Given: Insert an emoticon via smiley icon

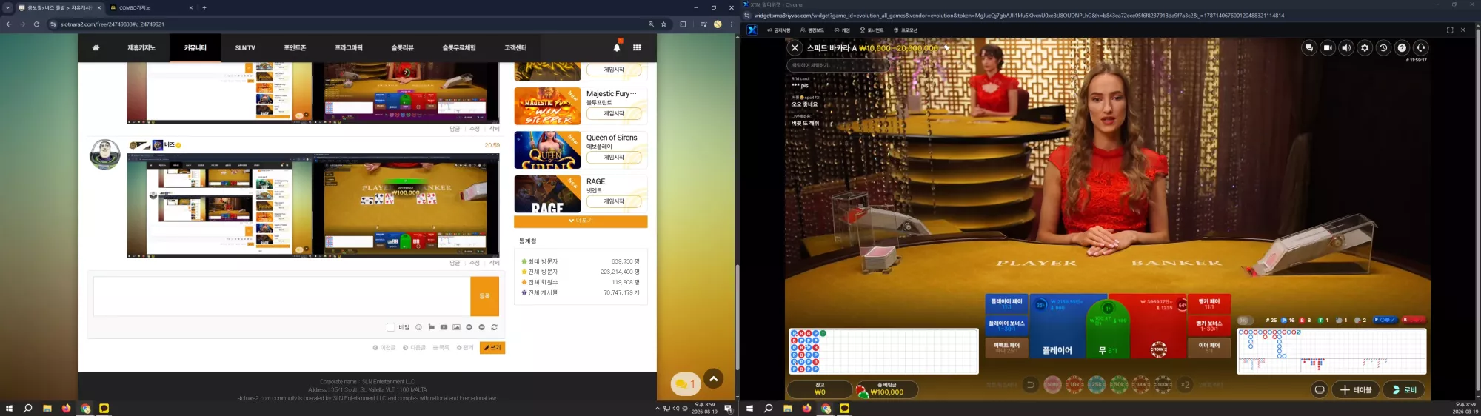Looking at the screenshot, I should (x=418, y=327).
